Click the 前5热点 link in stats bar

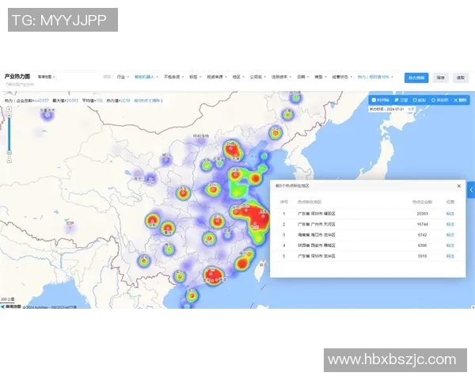coord(148,101)
